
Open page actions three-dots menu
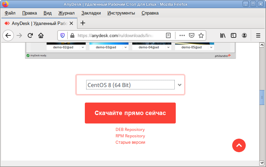[182, 35]
